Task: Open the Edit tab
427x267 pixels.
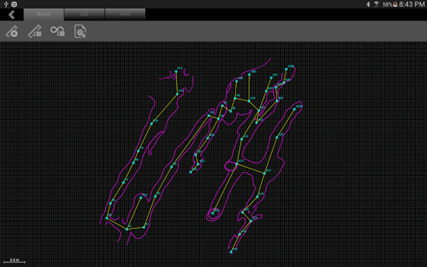Action: coord(84,14)
